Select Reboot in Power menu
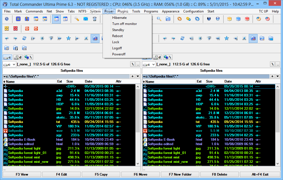283x180 pixels. (117, 36)
